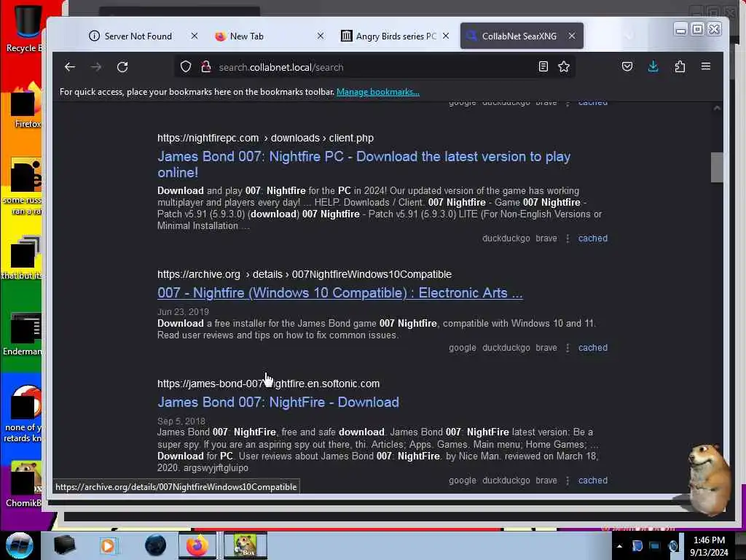Click duckduckgo engine label under archive.org result
The width and height of the screenshot is (746, 560).
click(506, 348)
